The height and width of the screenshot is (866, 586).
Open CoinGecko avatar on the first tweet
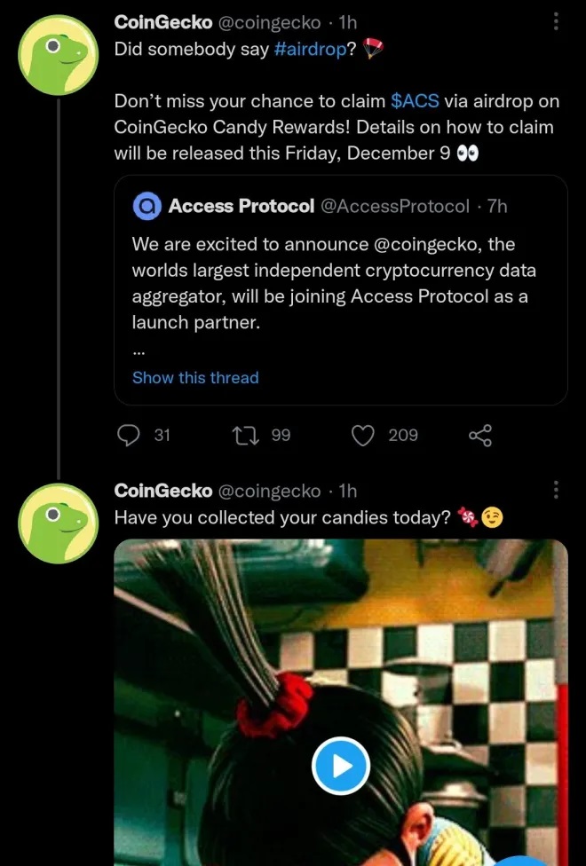[x=58, y=55]
